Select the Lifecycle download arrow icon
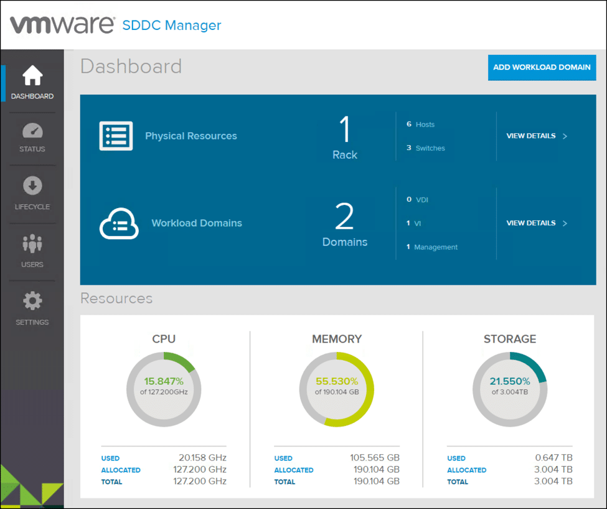The image size is (607, 509). pos(32,185)
